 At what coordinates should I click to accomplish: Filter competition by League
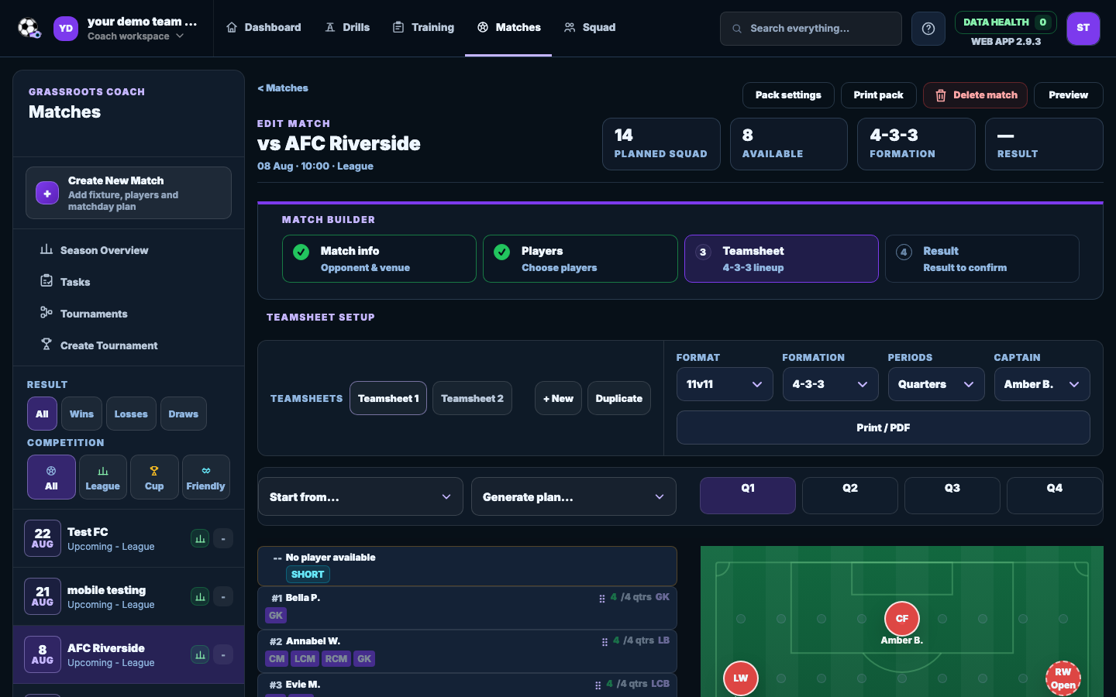tap(102, 477)
